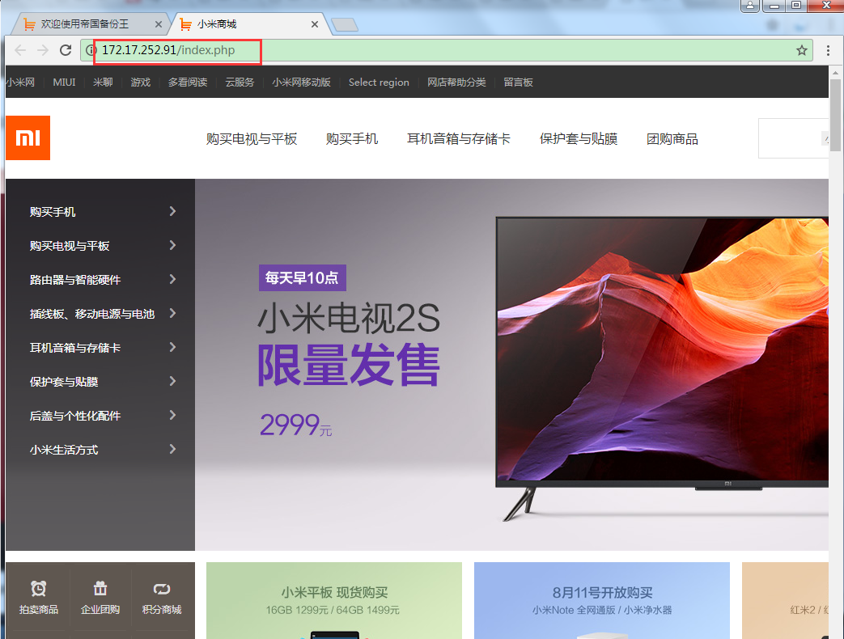Open 路由器与智能硬件 sidebar category
The height and width of the screenshot is (639, 844).
point(75,280)
